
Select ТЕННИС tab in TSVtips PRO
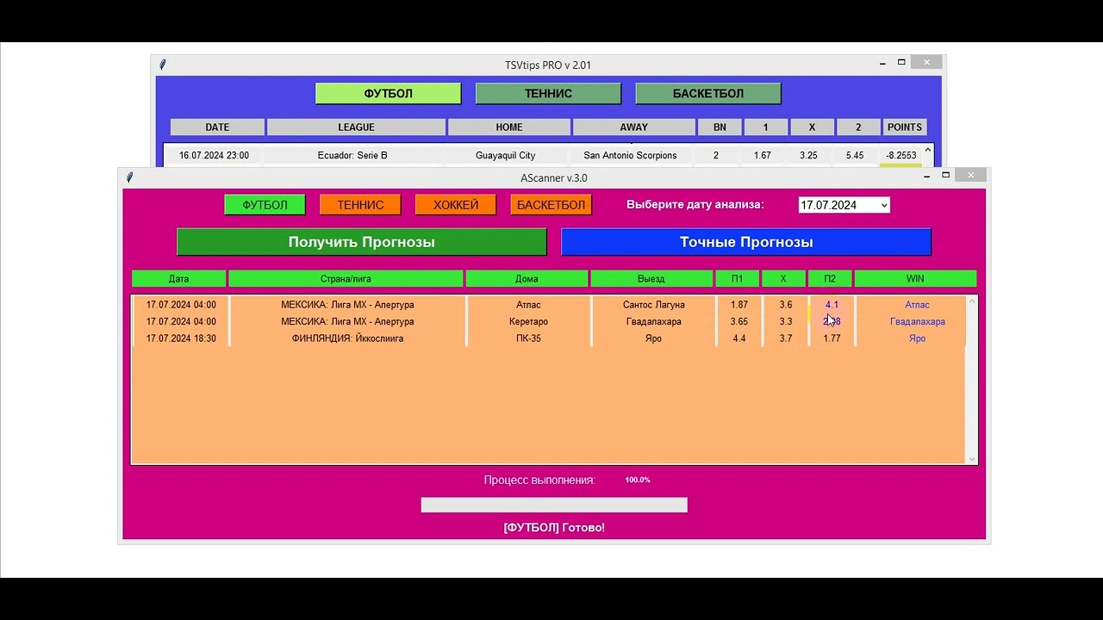[548, 93]
